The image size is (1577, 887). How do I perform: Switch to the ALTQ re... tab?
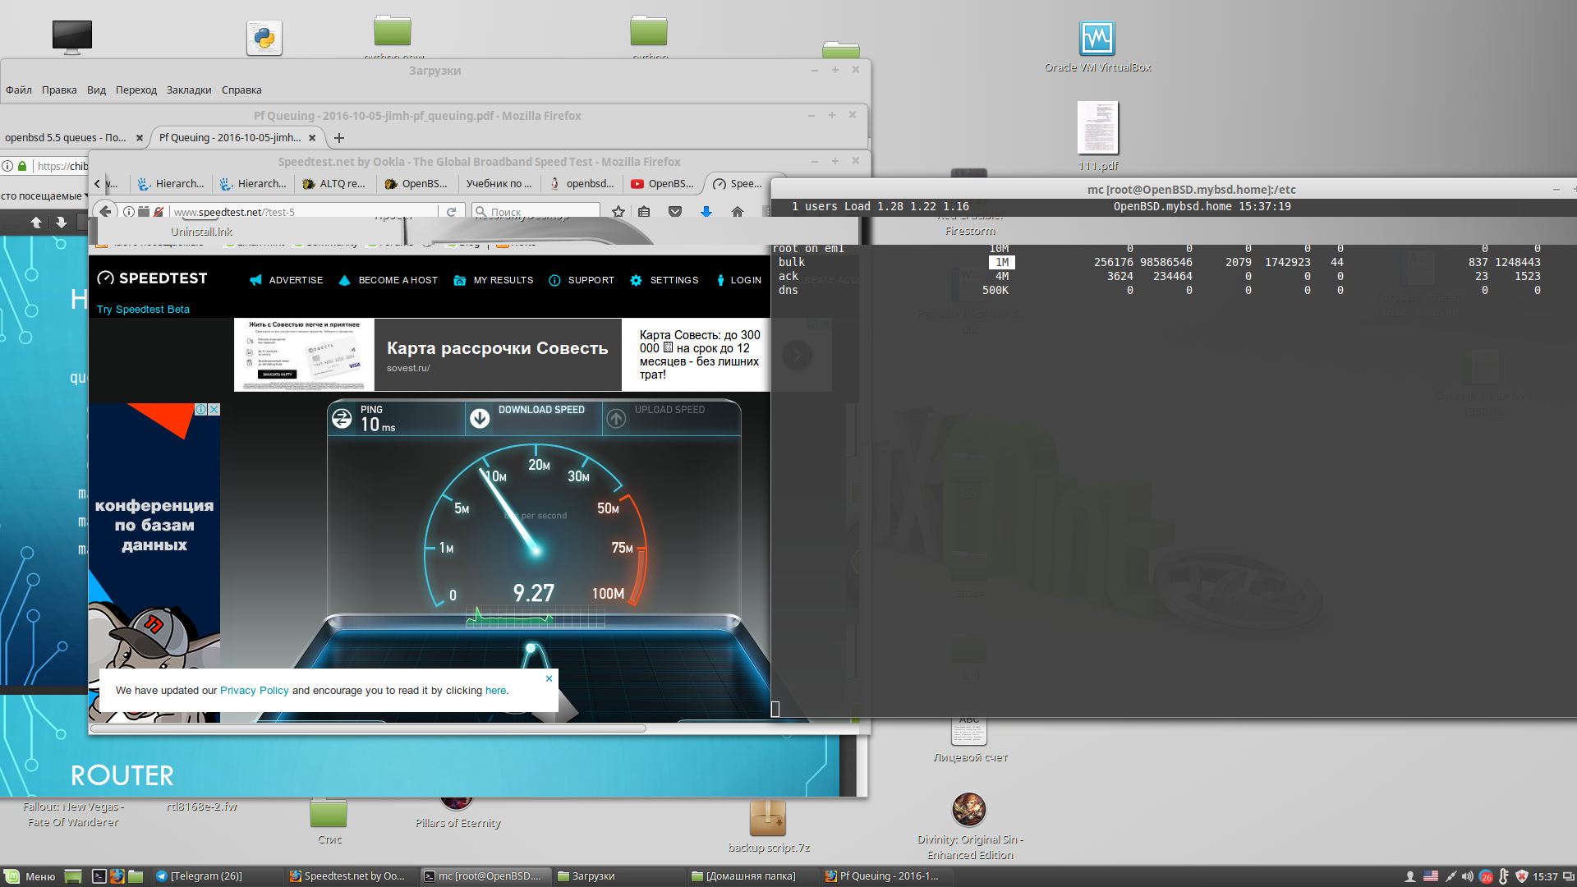pyautogui.click(x=333, y=184)
